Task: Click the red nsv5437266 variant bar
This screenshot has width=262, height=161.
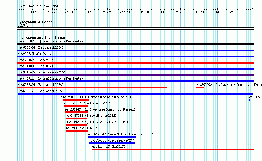Action: [77, 119]
